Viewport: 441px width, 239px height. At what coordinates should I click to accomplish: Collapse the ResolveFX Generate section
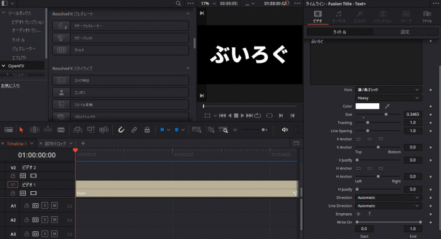[188, 13]
